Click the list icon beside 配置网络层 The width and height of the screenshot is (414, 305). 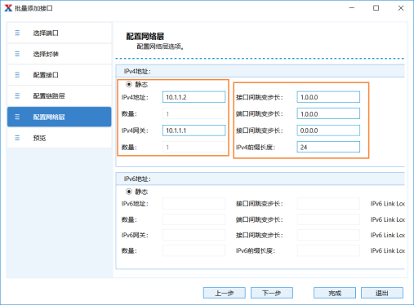pos(17,117)
